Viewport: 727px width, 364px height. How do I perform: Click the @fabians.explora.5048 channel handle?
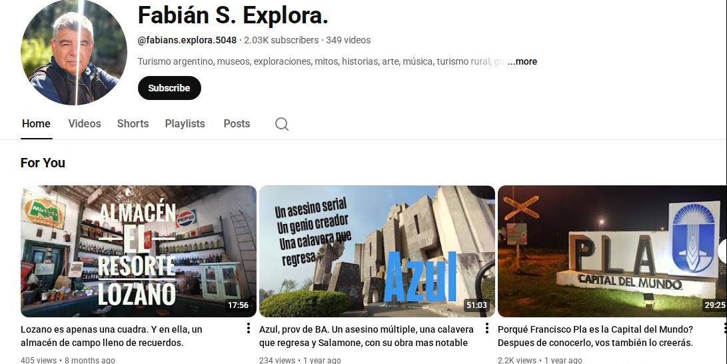tap(187, 41)
